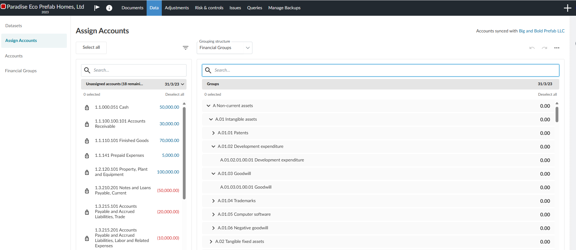Click the plus icon at top right
This screenshot has width=576, height=250.
(567, 8)
